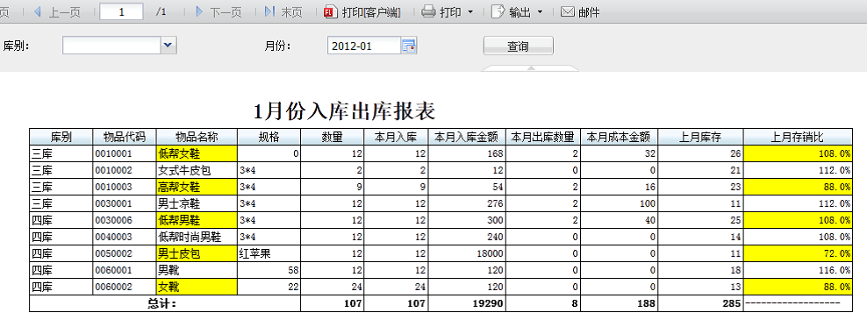
Task: Click the 物品名称 column header
Action: coord(197,137)
